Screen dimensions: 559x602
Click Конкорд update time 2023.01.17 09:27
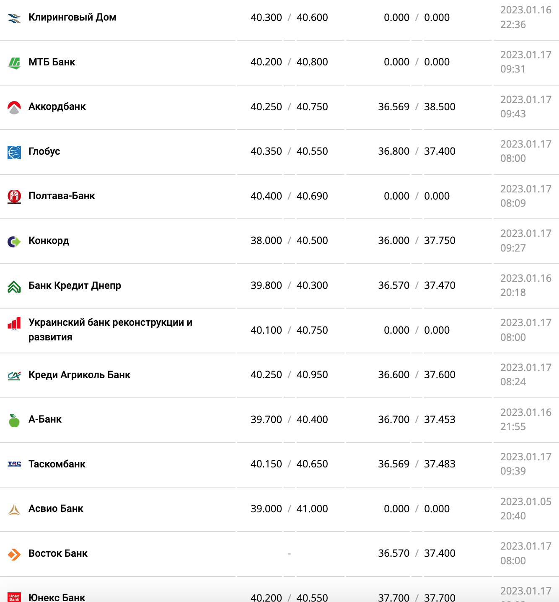(x=525, y=241)
